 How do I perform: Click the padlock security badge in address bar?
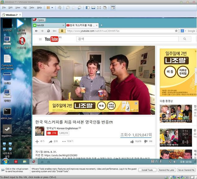pyautogui.click(x=62, y=31)
